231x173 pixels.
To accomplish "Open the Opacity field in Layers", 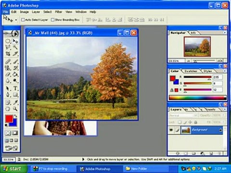I will pyautogui.click(x=219, y=115).
